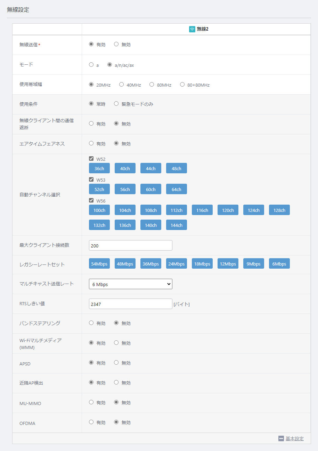Toggle the 64ch channel button
The width and height of the screenshot is (318, 451).
pos(177,189)
